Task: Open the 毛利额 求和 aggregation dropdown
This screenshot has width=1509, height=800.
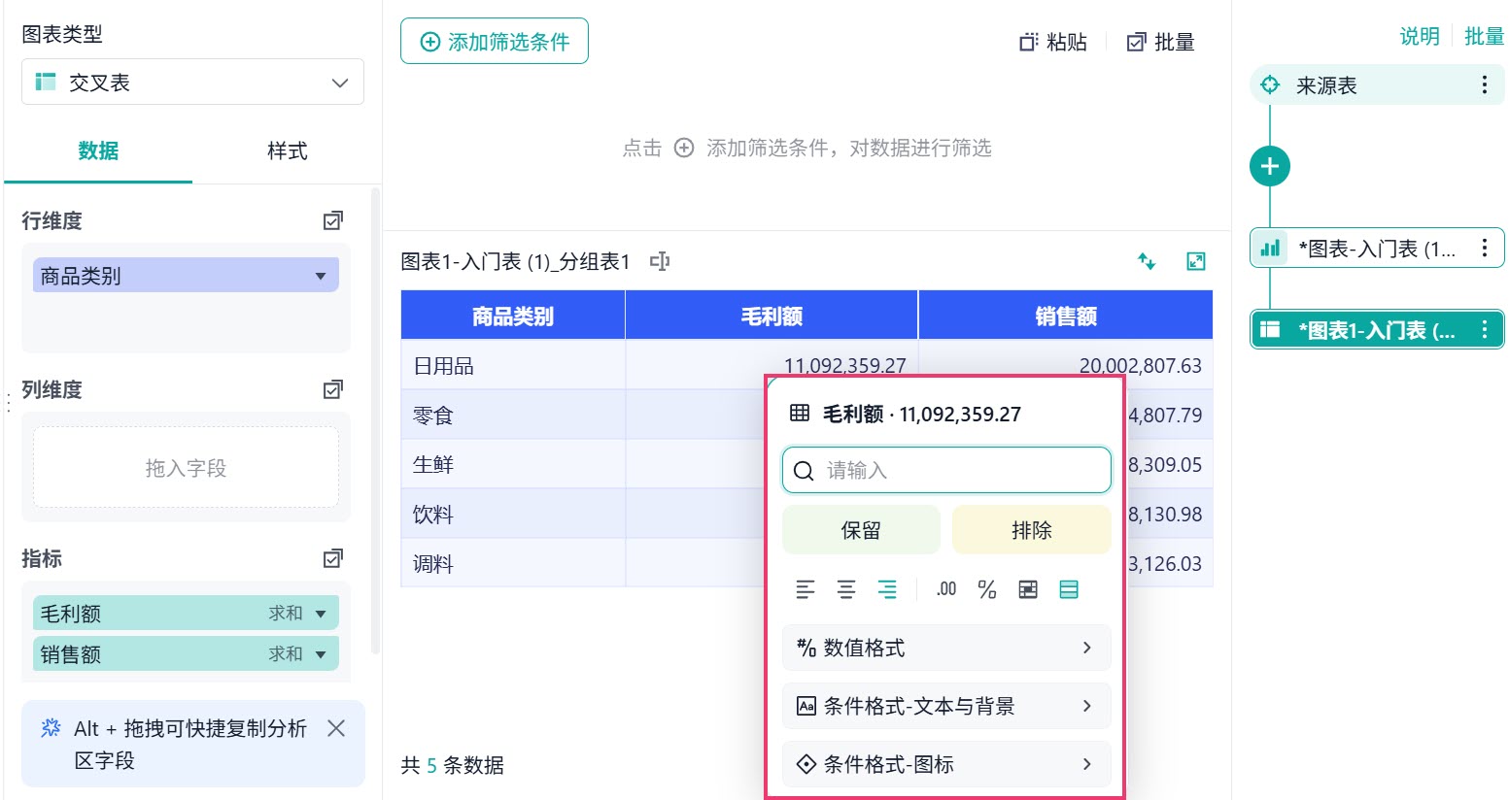Action: (321, 614)
